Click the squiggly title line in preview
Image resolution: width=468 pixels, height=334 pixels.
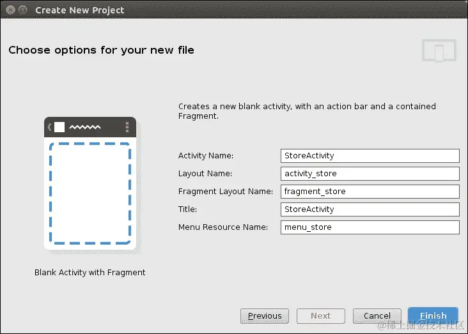85,127
